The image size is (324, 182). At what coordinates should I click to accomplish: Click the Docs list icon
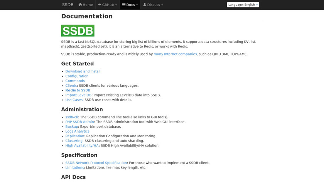(124, 5)
